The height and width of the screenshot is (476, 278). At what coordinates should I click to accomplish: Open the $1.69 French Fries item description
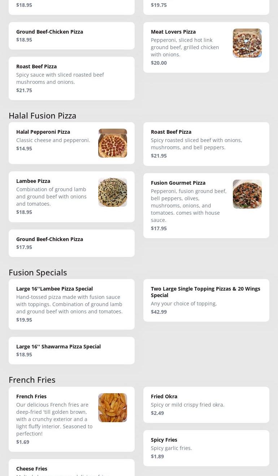coord(54,419)
